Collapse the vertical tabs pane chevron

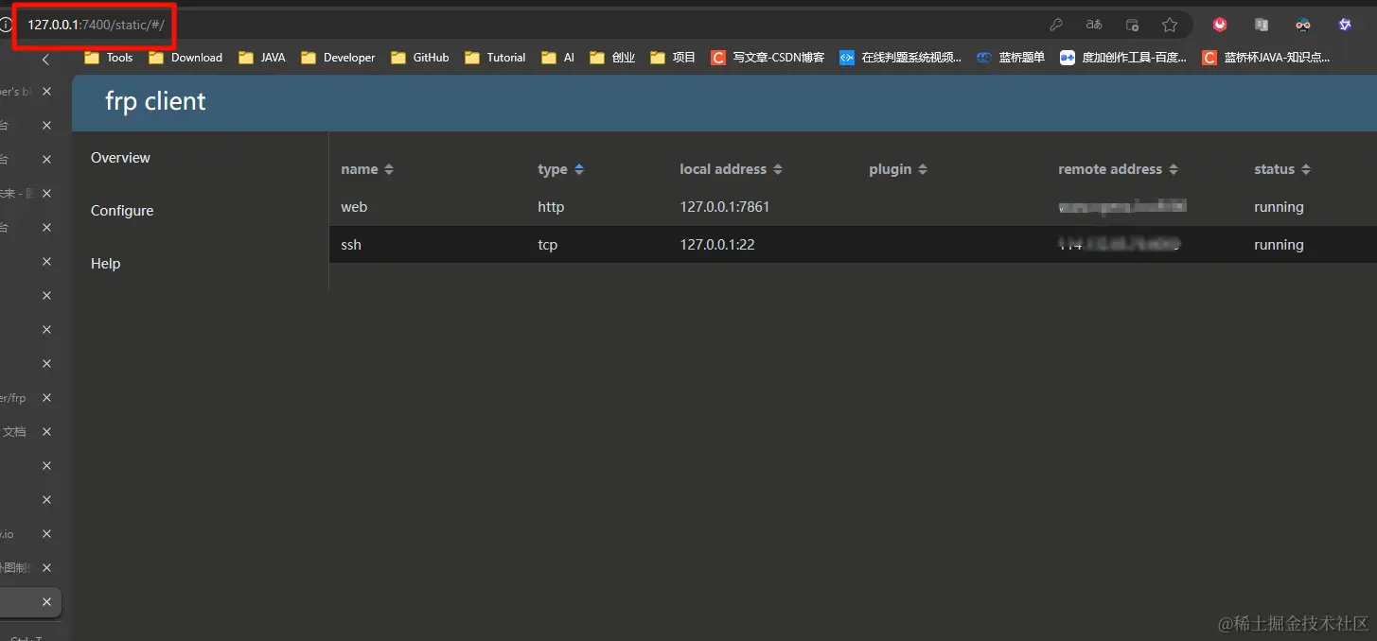click(45, 60)
